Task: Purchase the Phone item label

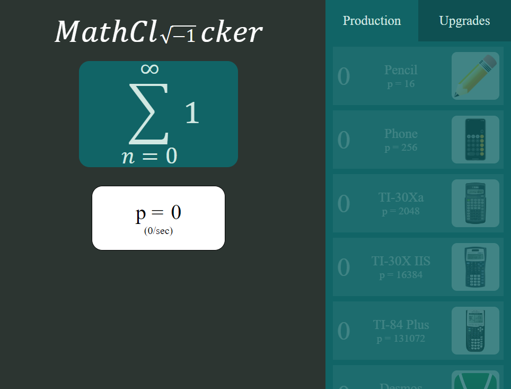Action: (401, 134)
